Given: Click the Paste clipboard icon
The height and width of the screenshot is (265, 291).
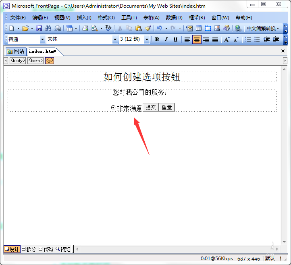Looking at the screenshot, I should click(x=139, y=28).
